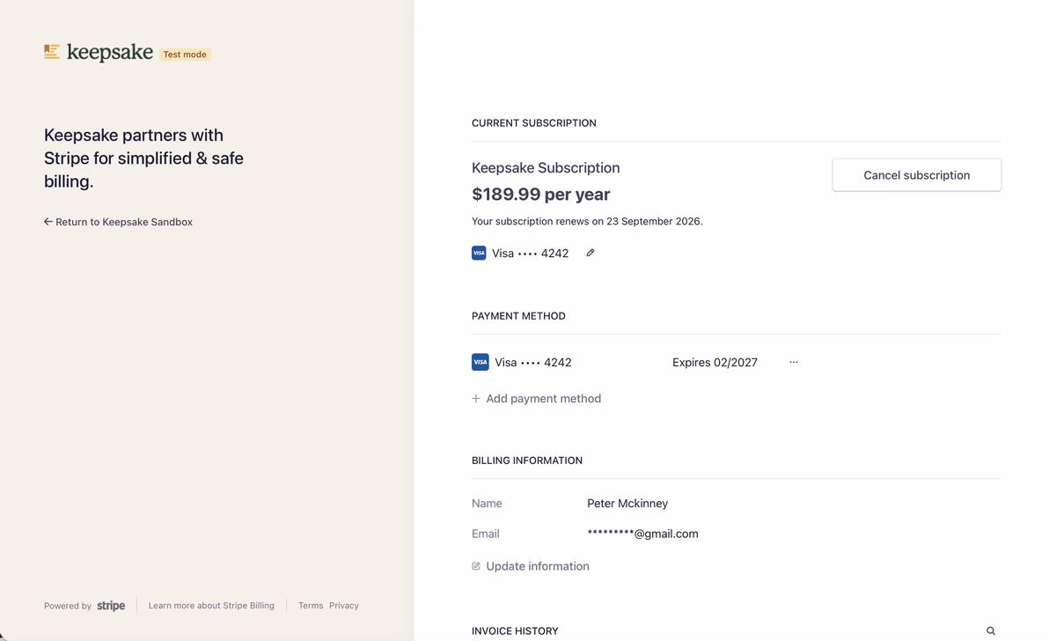The height and width of the screenshot is (641, 1056).
Task: Return to Keepsake Sandbox
Action: [123, 222]
